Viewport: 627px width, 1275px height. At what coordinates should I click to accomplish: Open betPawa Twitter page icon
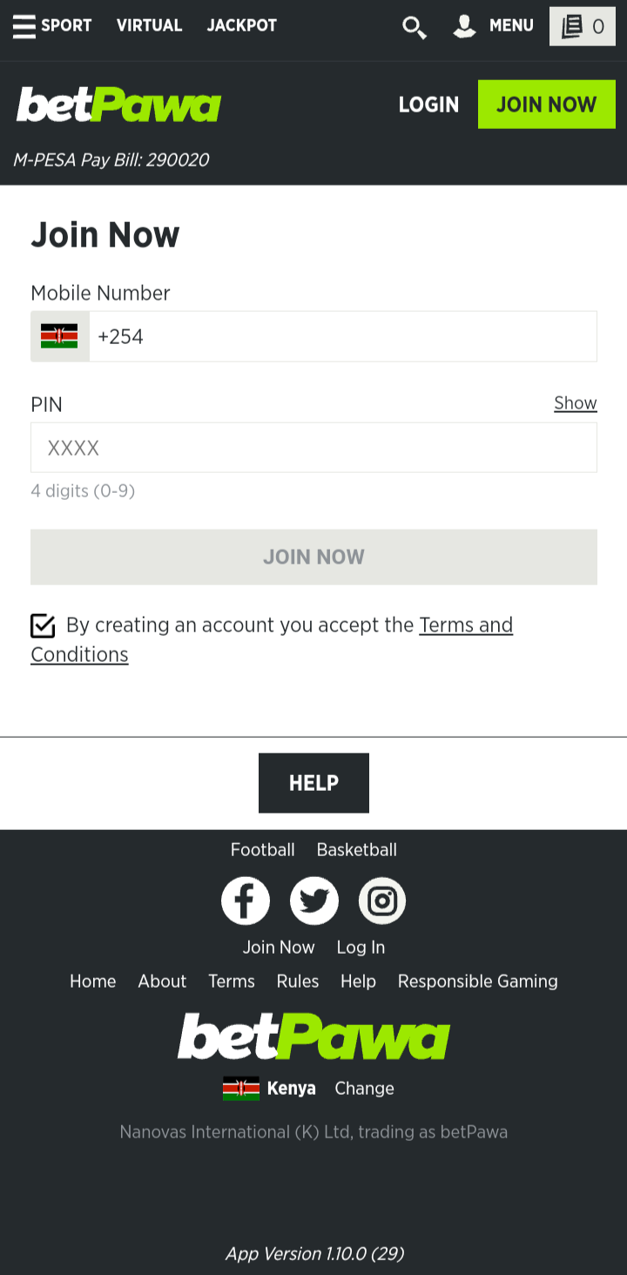point(314,901)
